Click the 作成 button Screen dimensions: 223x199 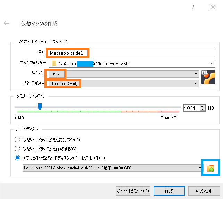(x=169, y=191)
